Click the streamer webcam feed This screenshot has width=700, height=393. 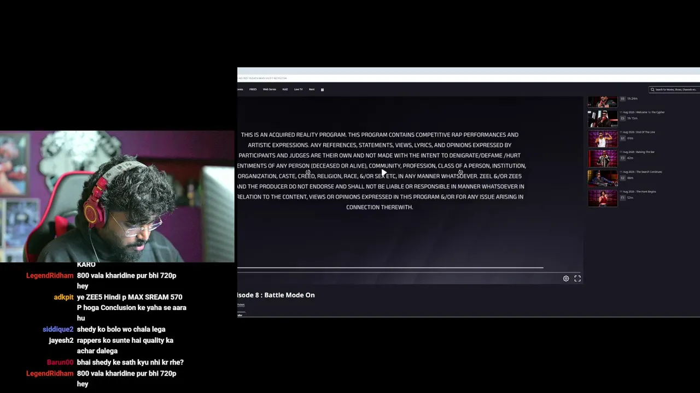117,196
